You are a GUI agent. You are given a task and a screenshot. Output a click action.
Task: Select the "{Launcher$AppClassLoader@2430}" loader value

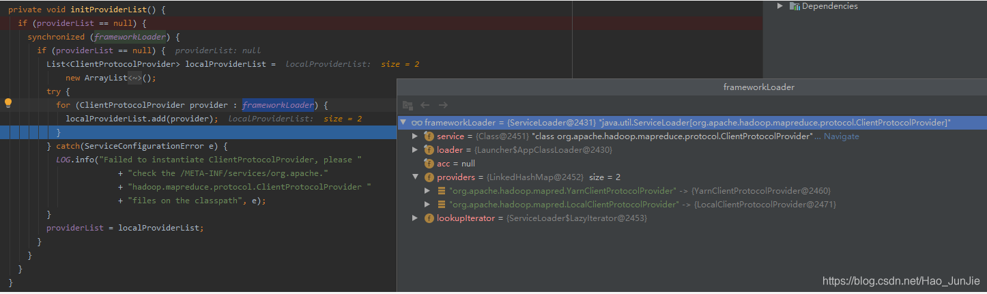coord(543,150)
